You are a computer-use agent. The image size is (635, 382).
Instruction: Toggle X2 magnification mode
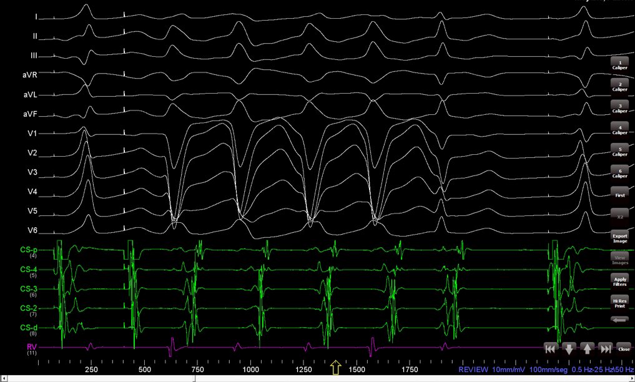[619, 217]
